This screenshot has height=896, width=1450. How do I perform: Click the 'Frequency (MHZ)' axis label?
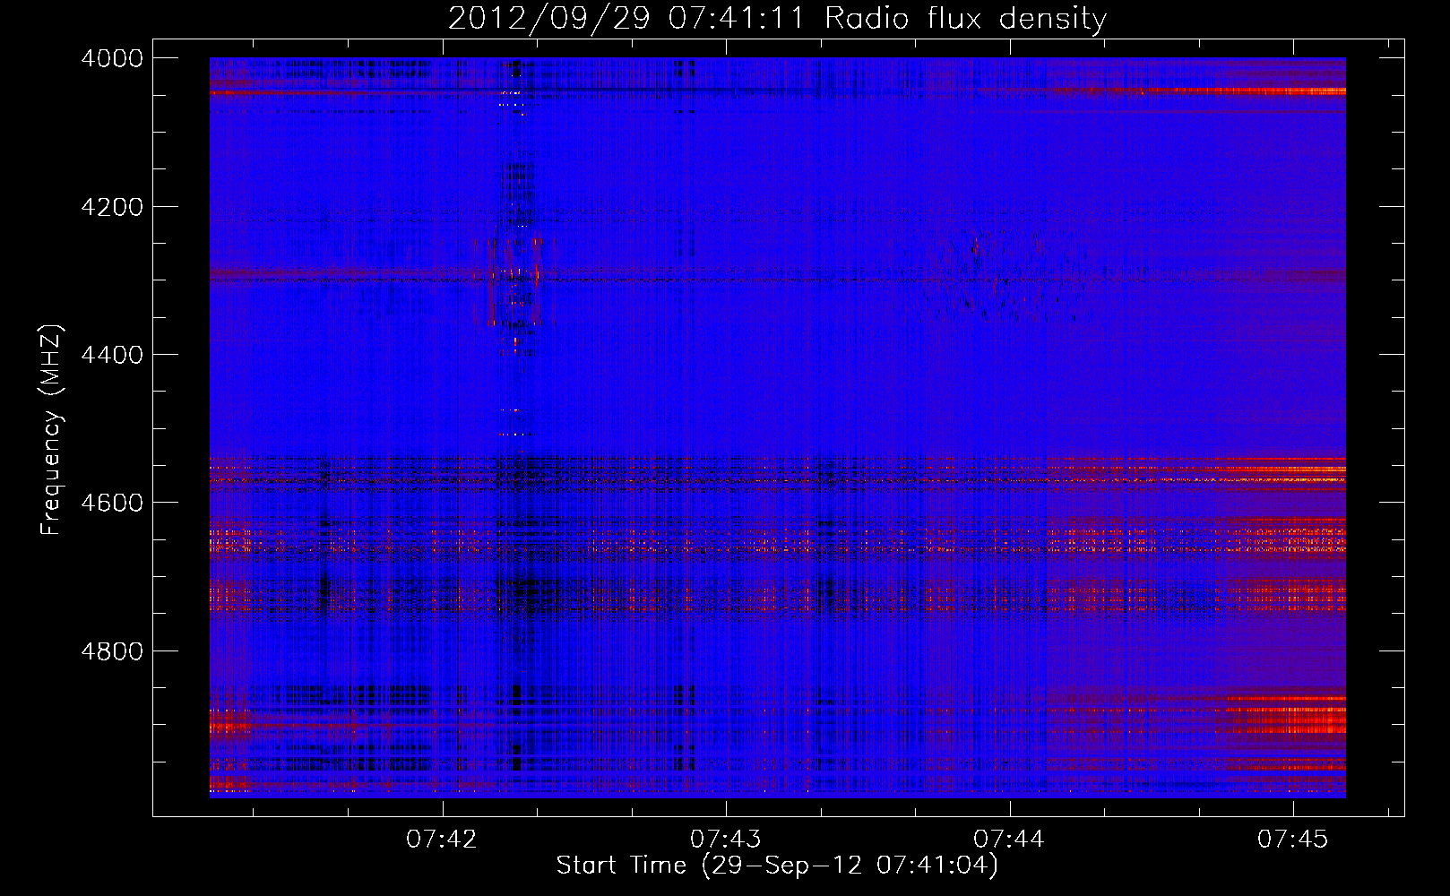(52, 431)
